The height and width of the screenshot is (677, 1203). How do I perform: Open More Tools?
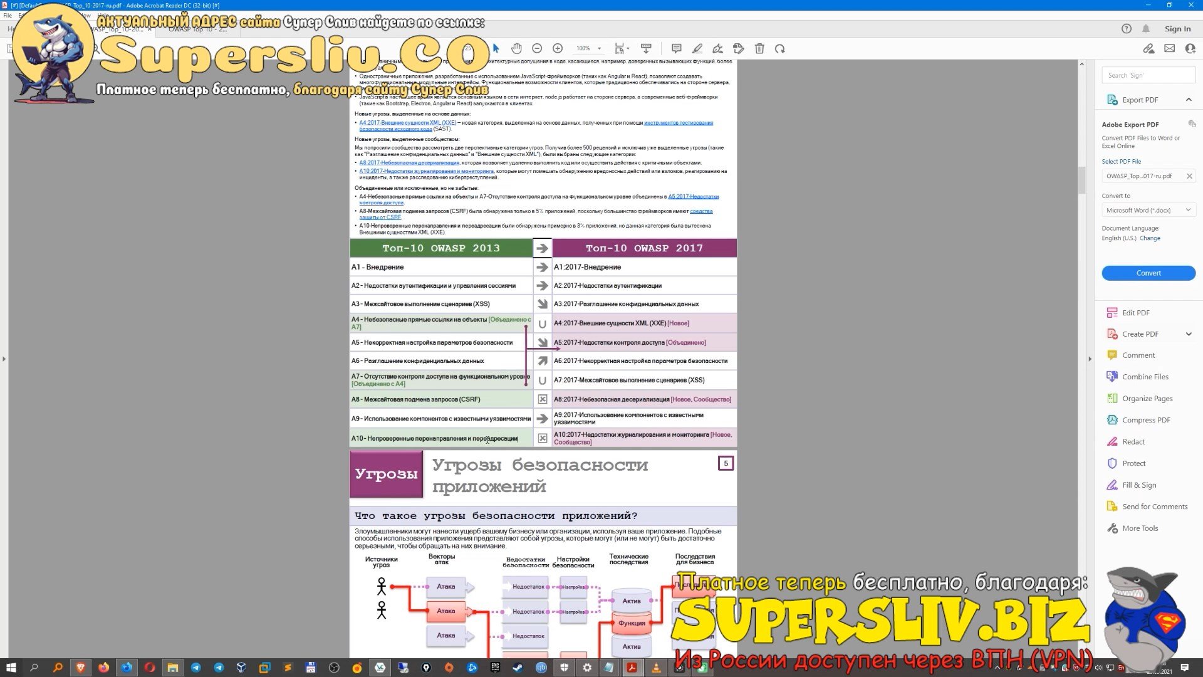coord(1140,528)
